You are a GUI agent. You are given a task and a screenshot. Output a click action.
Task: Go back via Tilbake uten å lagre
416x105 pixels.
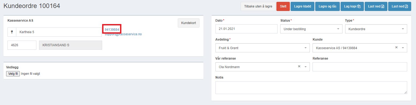[x=258, y=6]
